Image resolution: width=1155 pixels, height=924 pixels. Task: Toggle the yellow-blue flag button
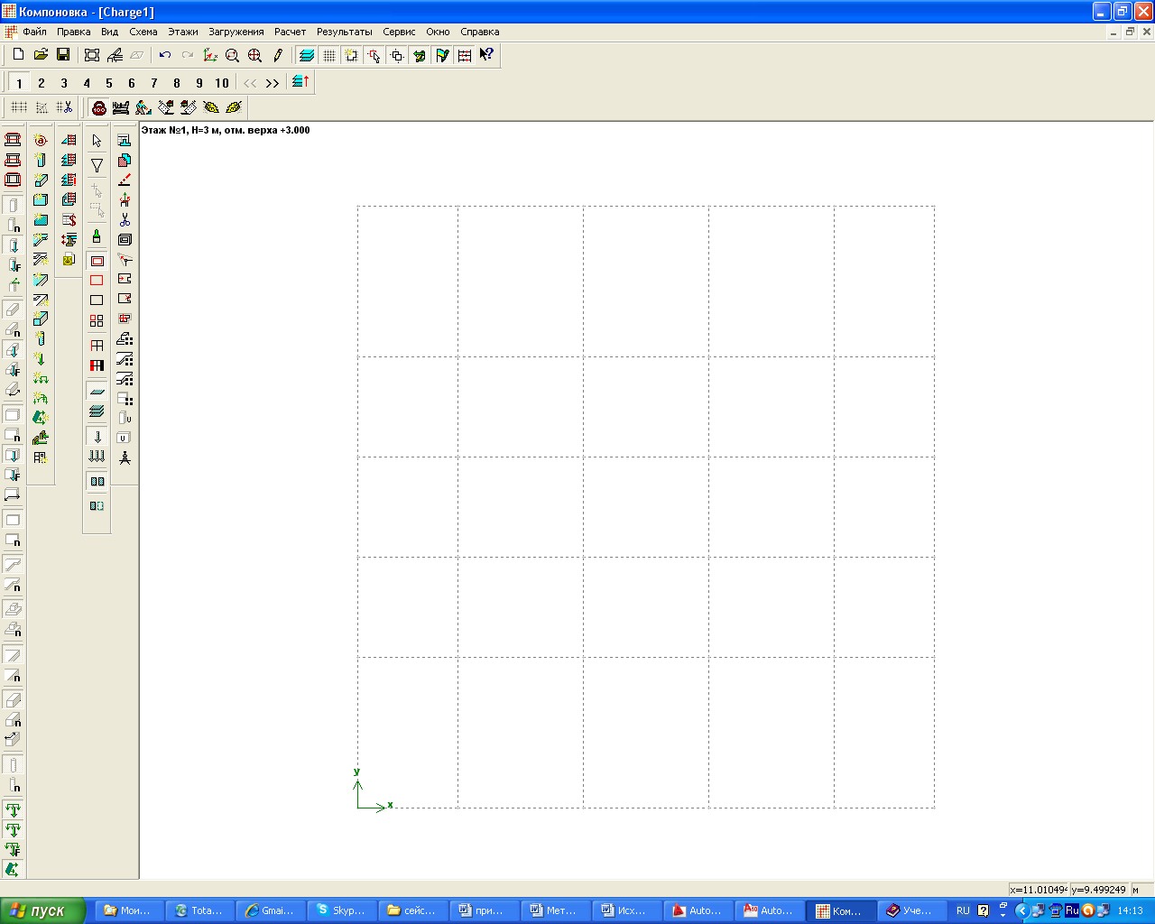[442, 55]
